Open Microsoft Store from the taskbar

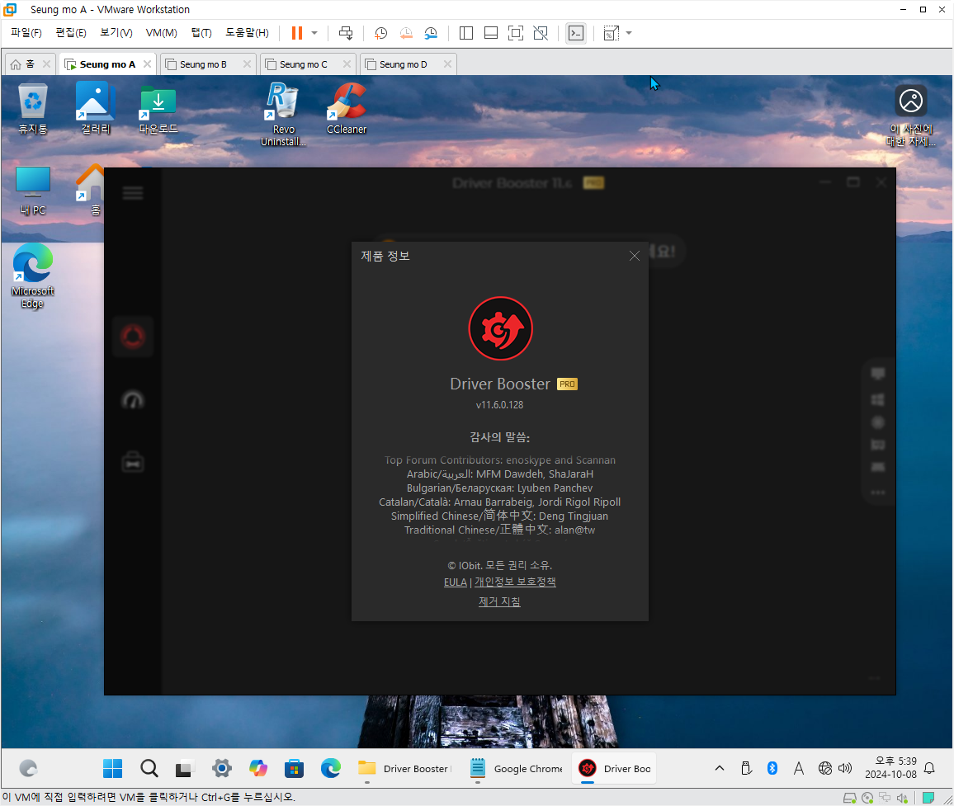(294, 768)
